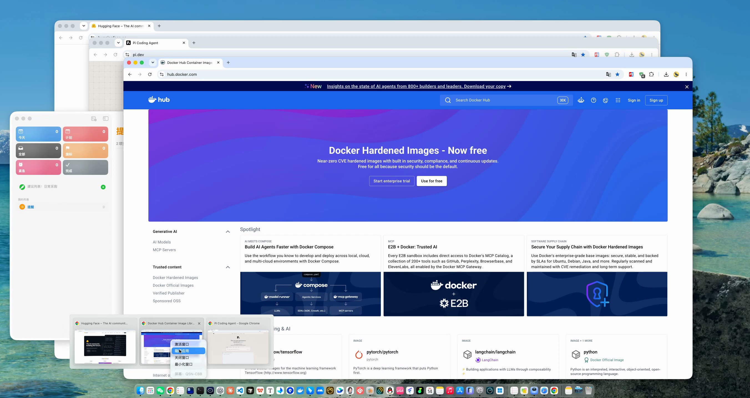Toggle Docker Hub dark mode moon icon

[605, 100]
